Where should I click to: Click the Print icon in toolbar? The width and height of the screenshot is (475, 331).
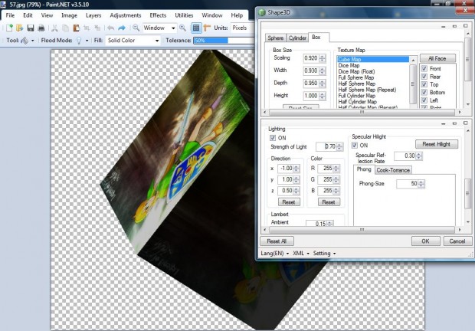click(x=41, y=28)
